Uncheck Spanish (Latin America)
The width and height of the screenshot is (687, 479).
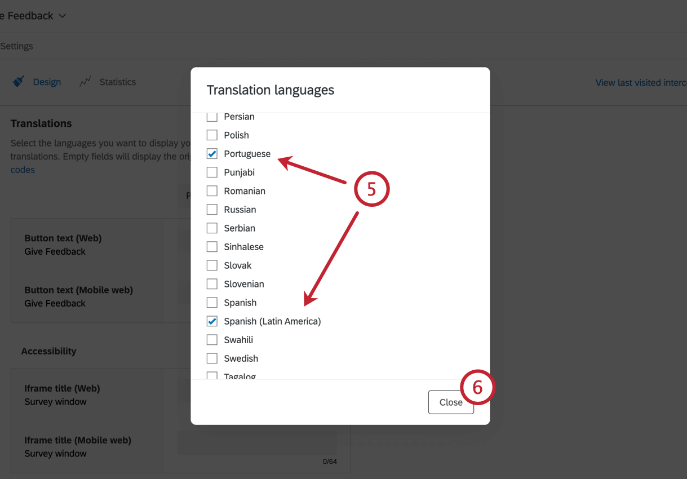pos(212,321)
